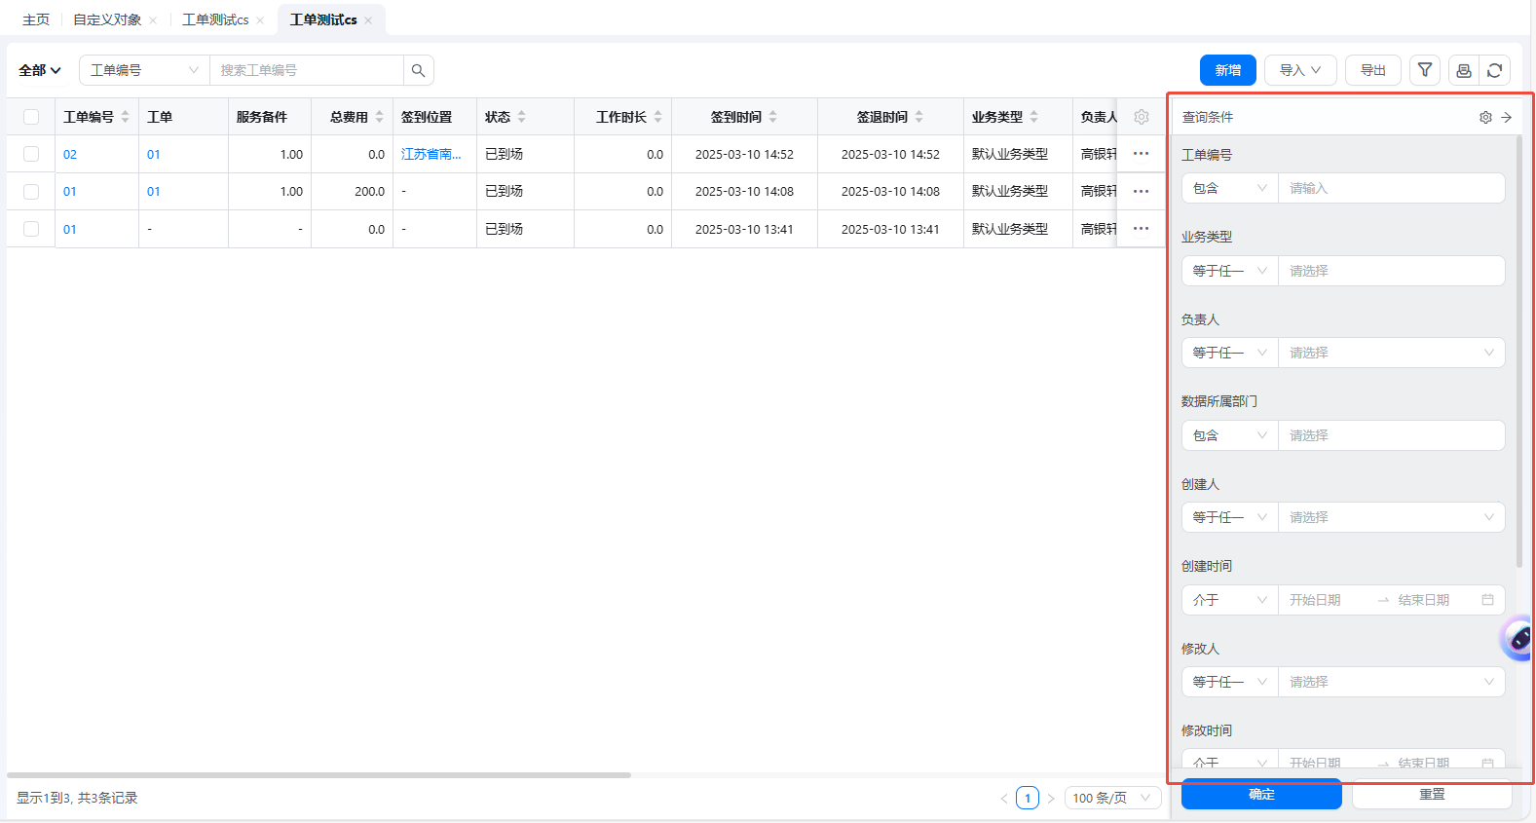Expand the 全部 view dropdown

point(40,70)
